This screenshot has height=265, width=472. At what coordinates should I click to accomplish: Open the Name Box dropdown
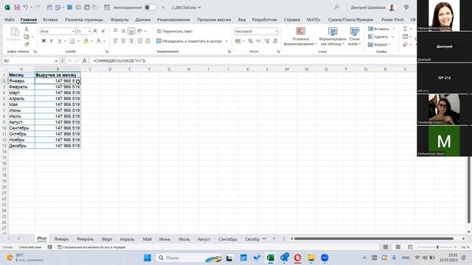tap(56, 60)
